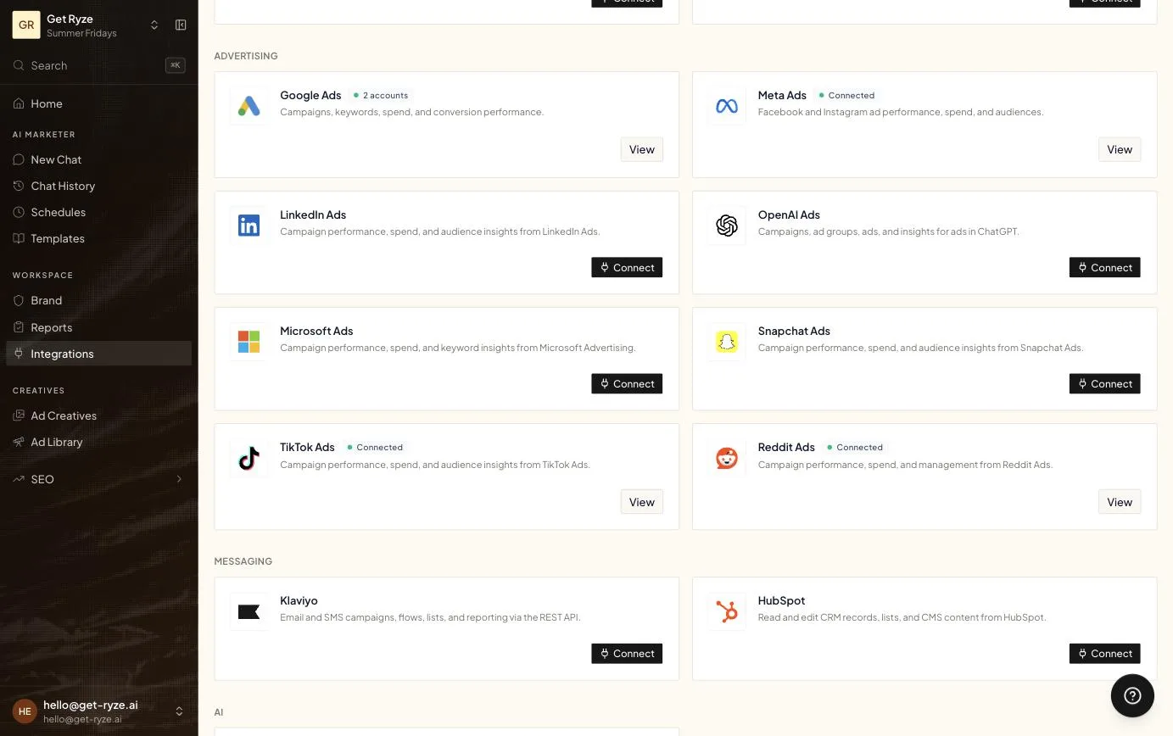
Task: Go to Schedules
Action: pyautogui.click(x=98, y=212)
